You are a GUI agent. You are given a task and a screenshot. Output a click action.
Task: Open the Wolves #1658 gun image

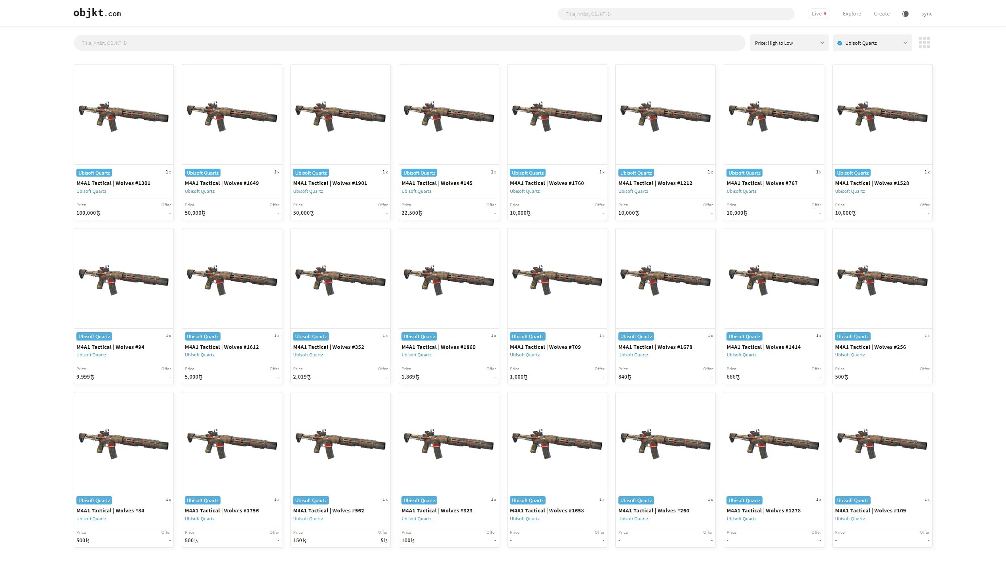click(557, 443)
